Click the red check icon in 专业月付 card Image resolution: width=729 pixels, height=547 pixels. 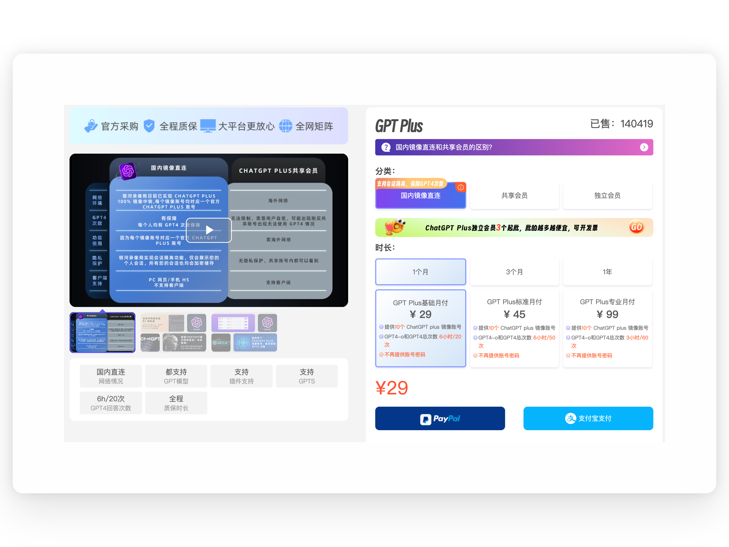(568, 356)
